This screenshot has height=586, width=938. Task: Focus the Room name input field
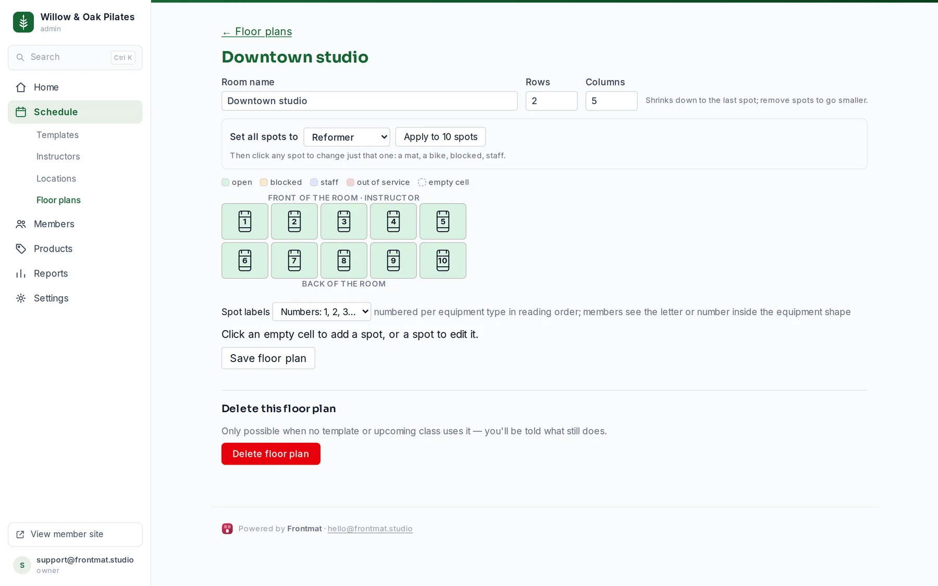click(x=369, y=101)
